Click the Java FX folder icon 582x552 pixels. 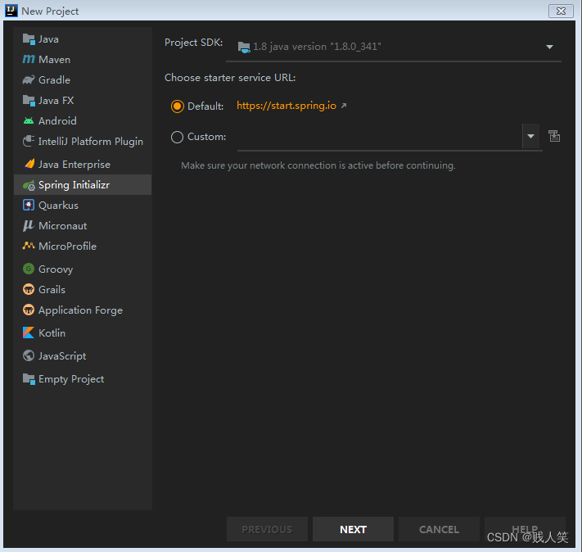[29, 100]
